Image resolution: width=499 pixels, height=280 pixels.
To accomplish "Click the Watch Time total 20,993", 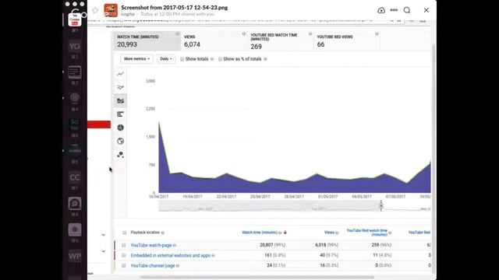I will 127,45.
